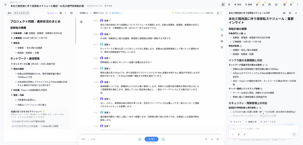Open the paperclip attachment icon
Screen dimensions: 303x145
pyautogui.click(x=257, y=4)
